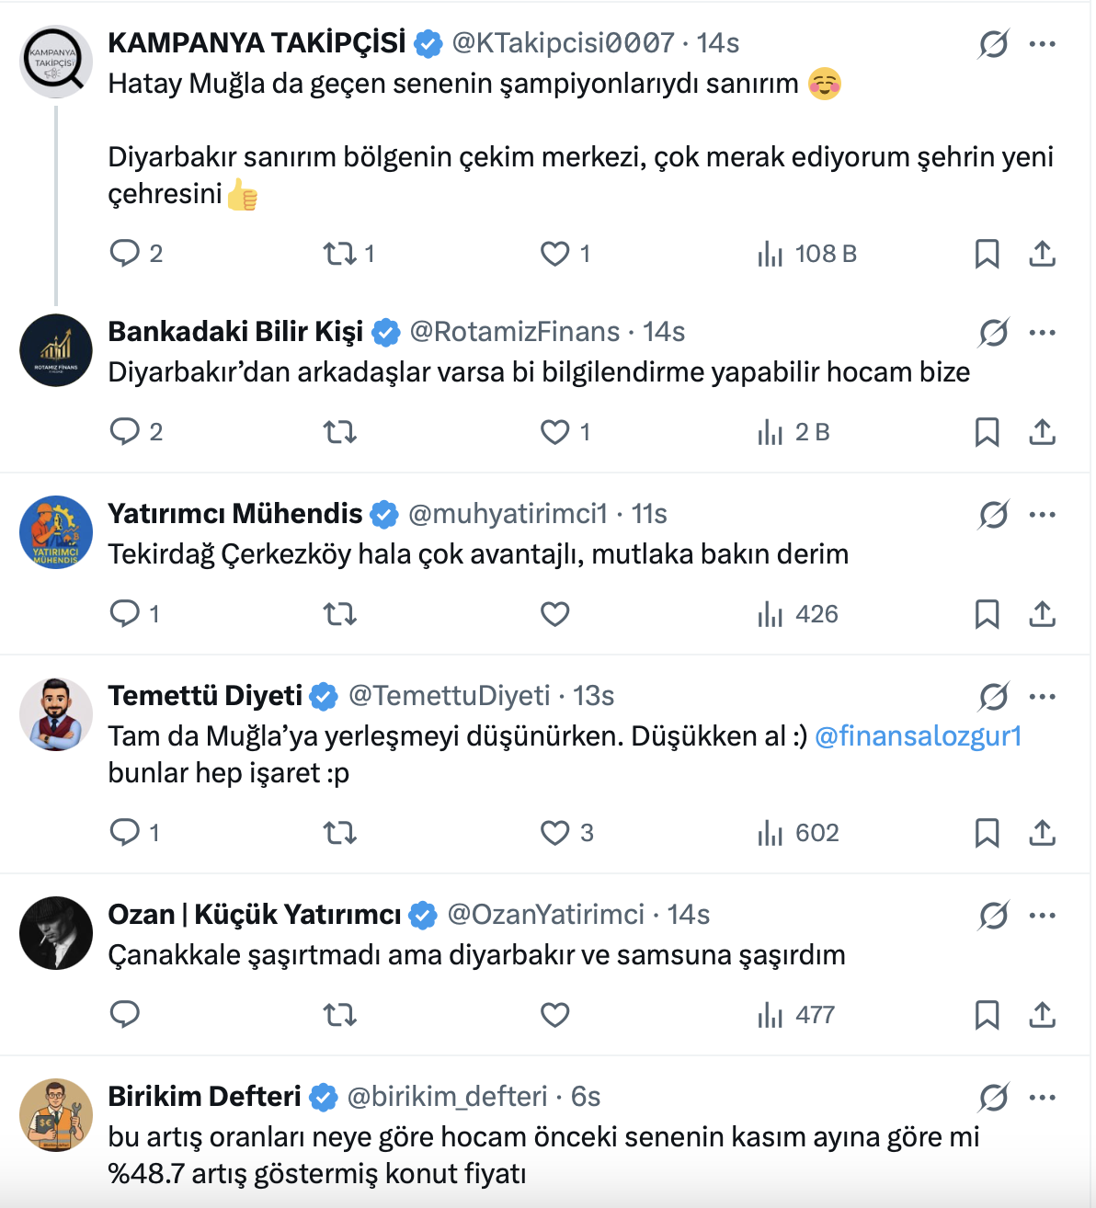Share the Temettü Diyeti tweet
The image size is (1096, 1208).
1042,832
